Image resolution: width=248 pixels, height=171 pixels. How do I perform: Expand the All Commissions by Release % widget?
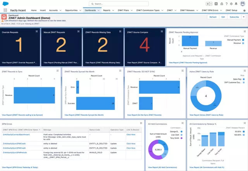click(245, 123)
